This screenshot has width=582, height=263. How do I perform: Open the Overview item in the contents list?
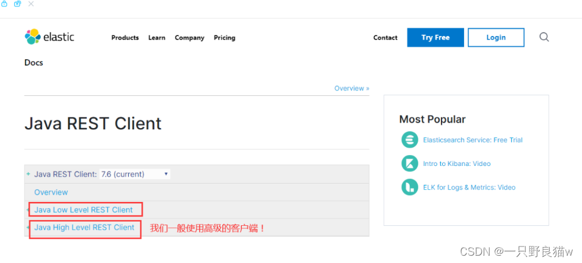[x=51, y=192]
